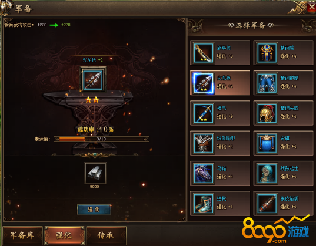Screen dimensions: 316x246
Task: Click the 幸运值 luck progress bar
Action: point(101,139)
